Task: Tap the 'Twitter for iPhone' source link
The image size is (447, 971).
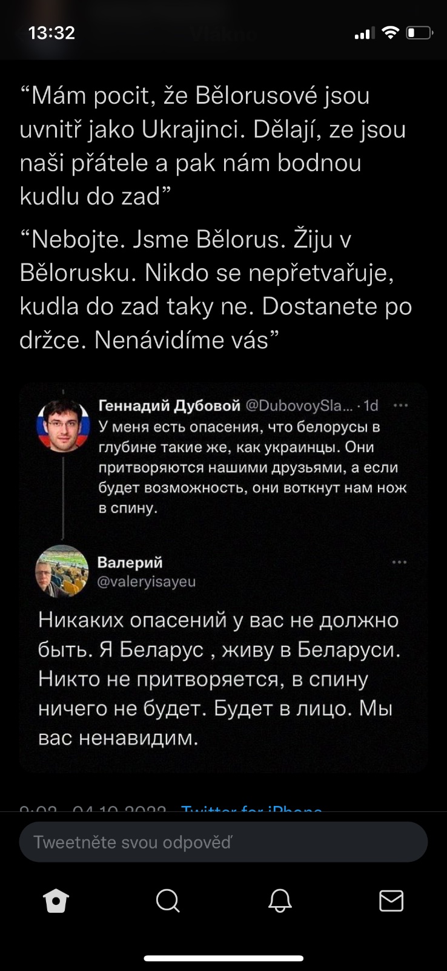Action: point(251,810)
